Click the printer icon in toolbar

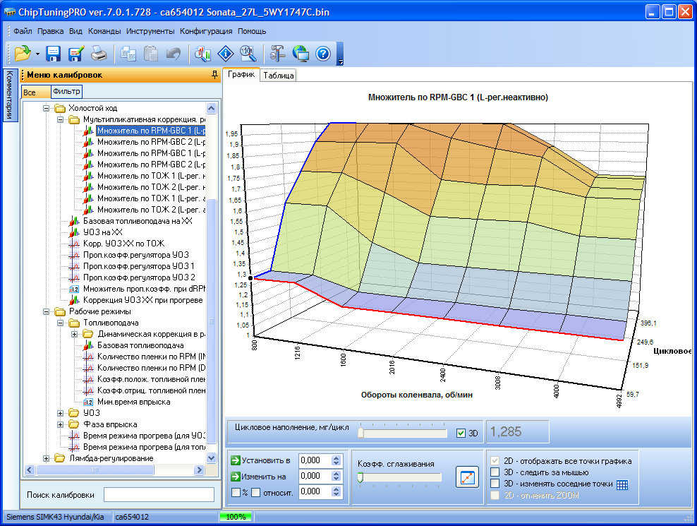point(99,54)
